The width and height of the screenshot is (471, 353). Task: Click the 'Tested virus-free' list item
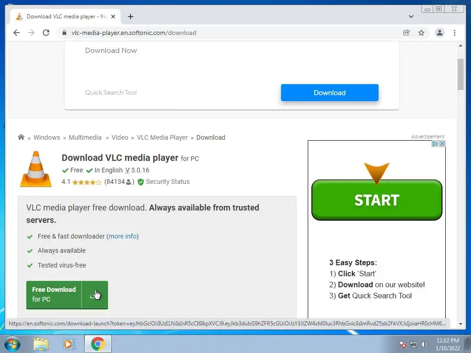(x=62, y=265)
